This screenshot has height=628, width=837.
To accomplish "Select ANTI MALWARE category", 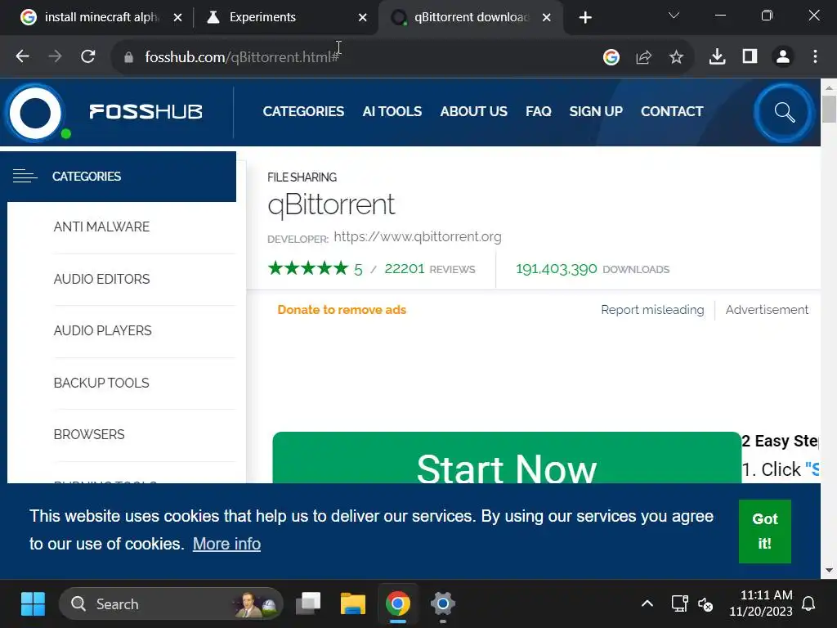I will (x=101, y=227).
